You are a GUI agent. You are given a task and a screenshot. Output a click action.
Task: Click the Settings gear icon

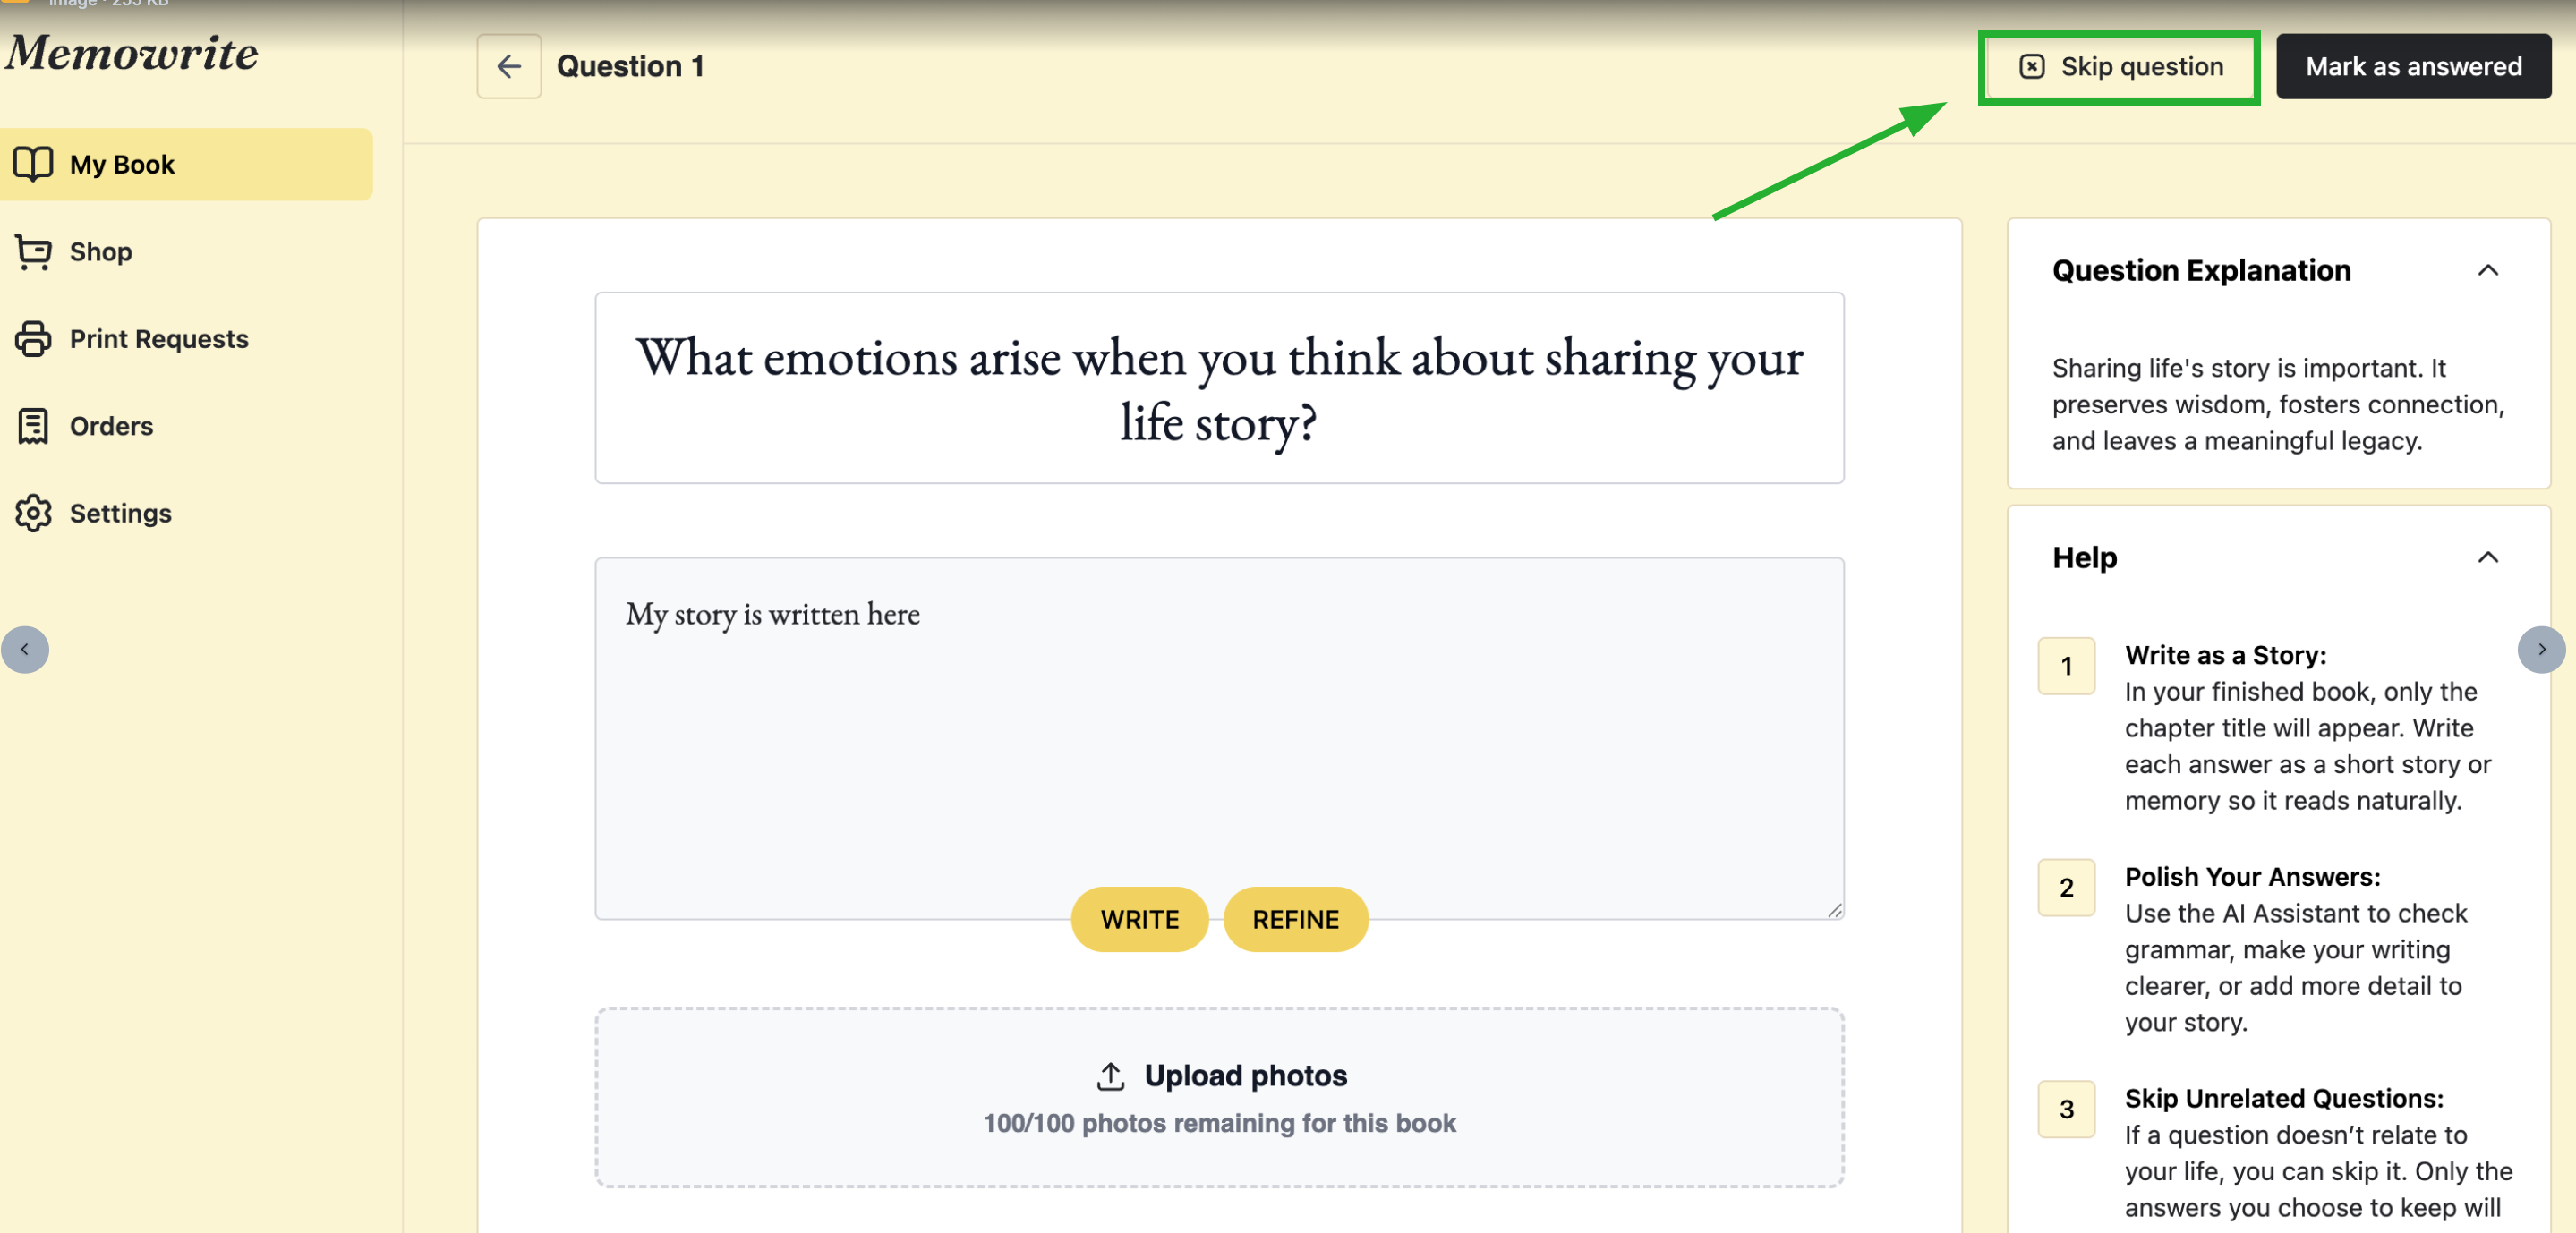coord(33,513)
